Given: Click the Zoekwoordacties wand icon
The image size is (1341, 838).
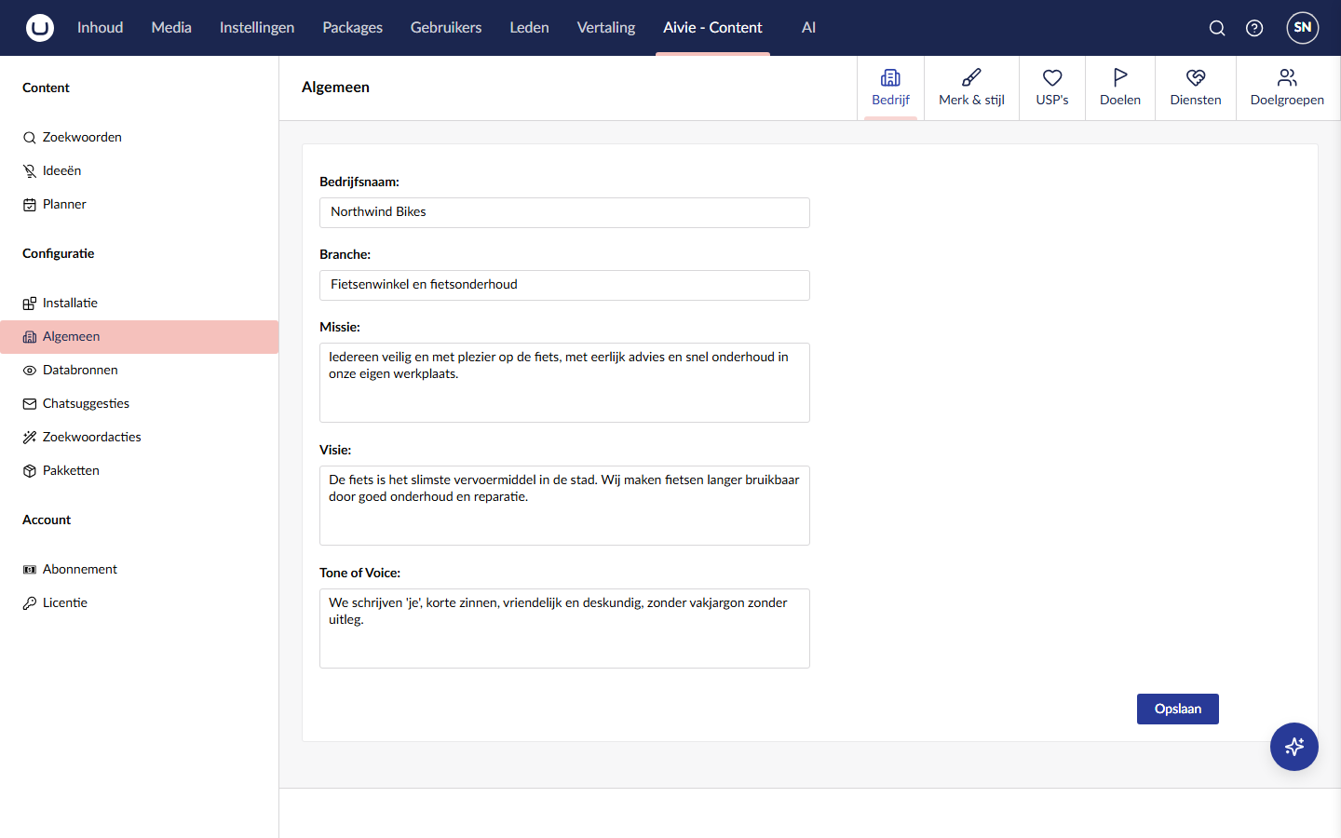Looking at the screenshot, I should 30,438.
